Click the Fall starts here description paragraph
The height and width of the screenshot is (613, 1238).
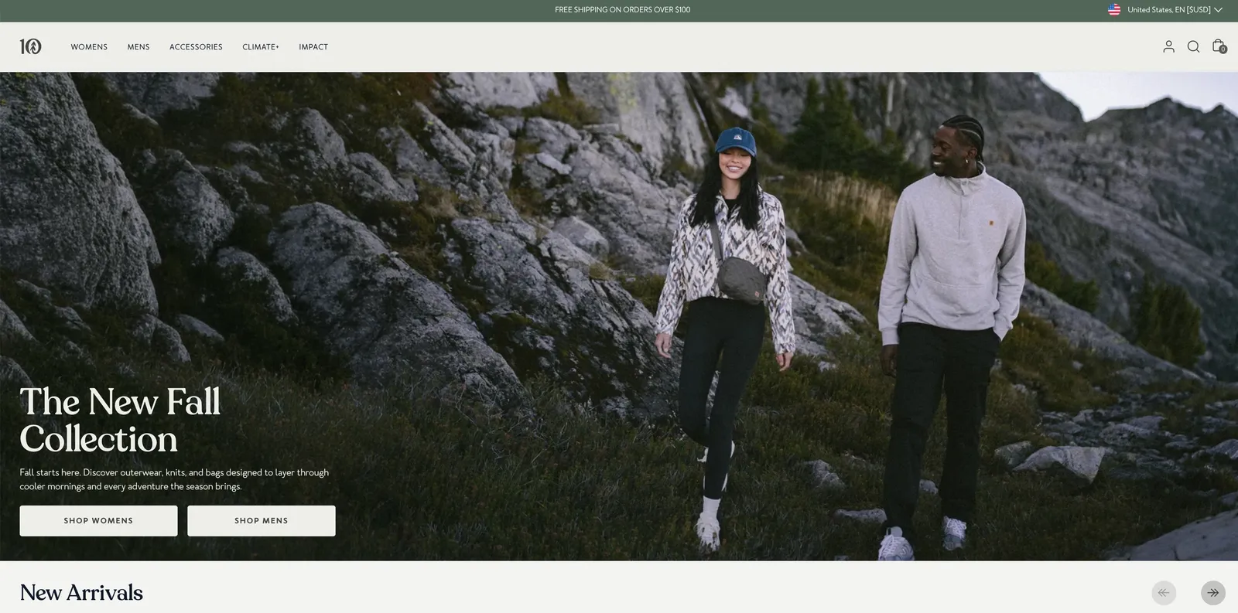pos(174,479)
